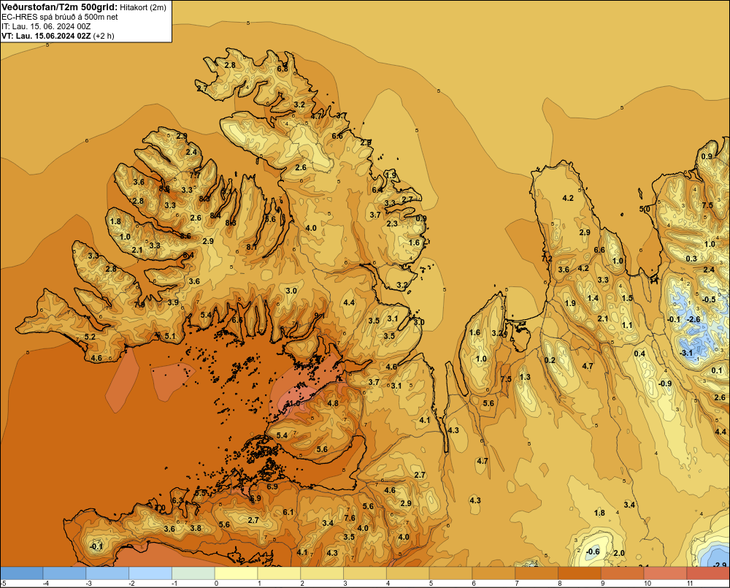Click the 11.0 temperature value on the map
This screenshot has height=588, width=730.
pos(293,403)
